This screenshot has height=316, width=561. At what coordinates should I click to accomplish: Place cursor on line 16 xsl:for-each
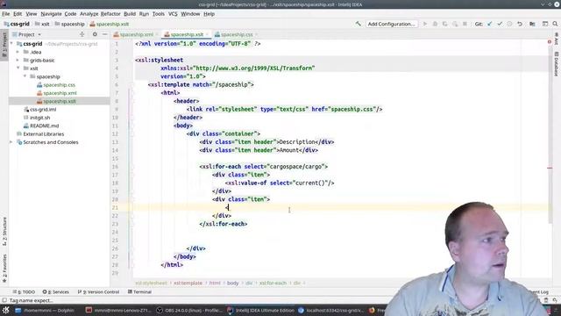coord(263,167)
